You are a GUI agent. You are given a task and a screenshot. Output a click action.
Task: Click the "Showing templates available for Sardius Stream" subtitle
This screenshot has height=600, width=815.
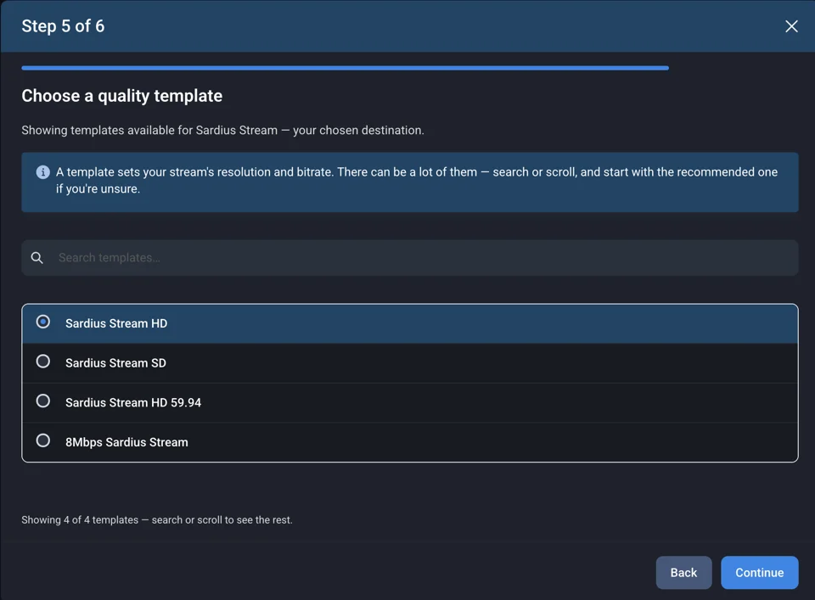click(223, 131)
